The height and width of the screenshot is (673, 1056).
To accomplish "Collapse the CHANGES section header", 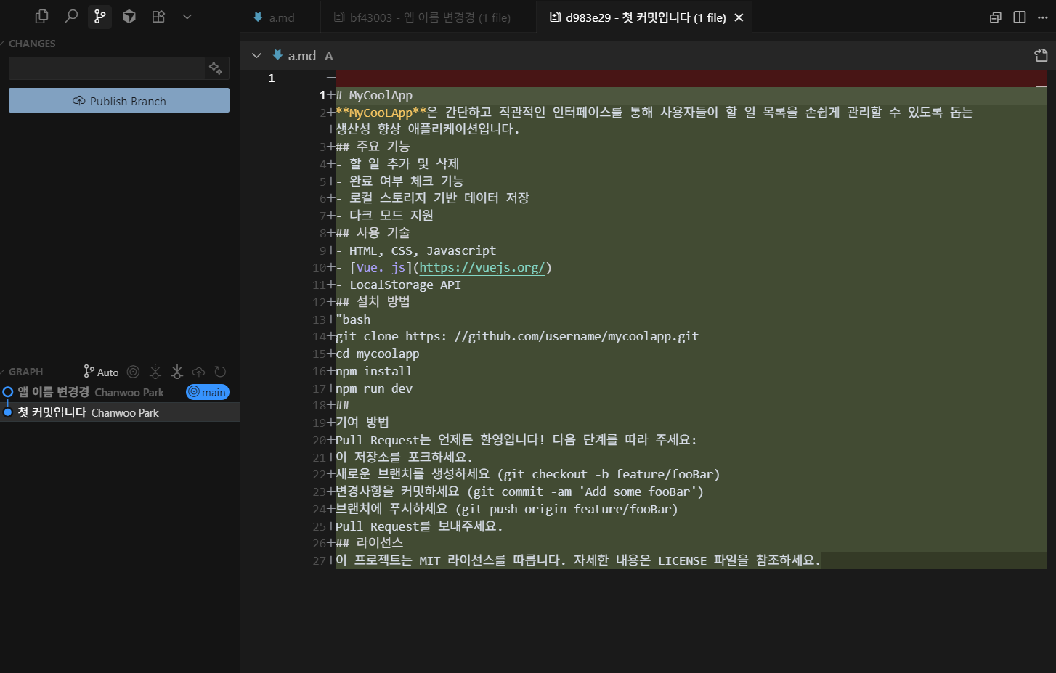I will (x=31, y=44).
